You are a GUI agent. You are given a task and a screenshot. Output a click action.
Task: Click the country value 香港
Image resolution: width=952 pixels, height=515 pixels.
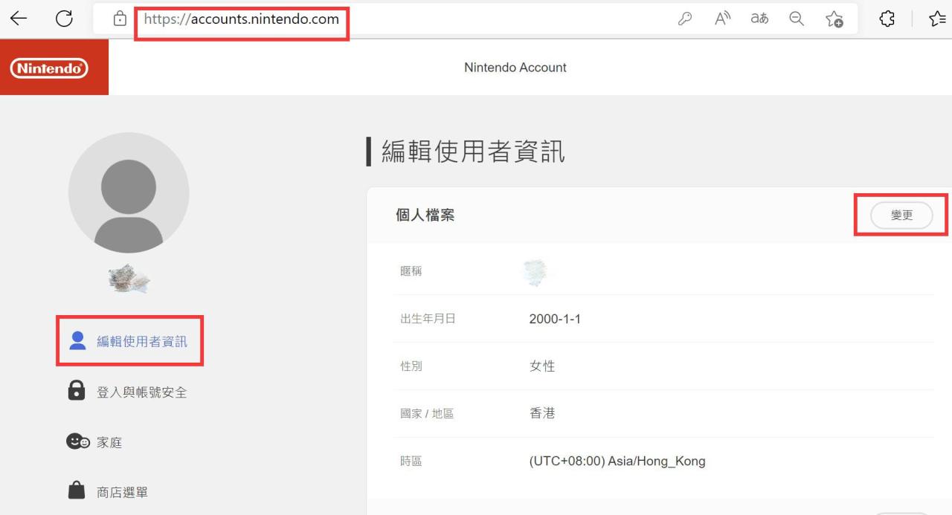[542, 413]
